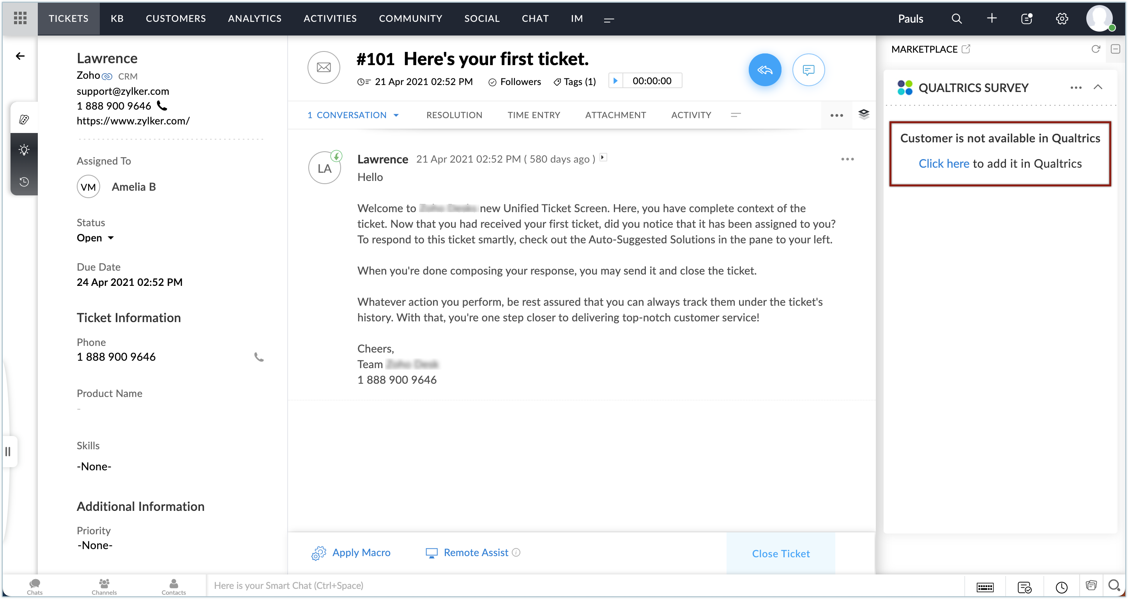Click the 'Click here' Qualtrics link

[944, 163]
